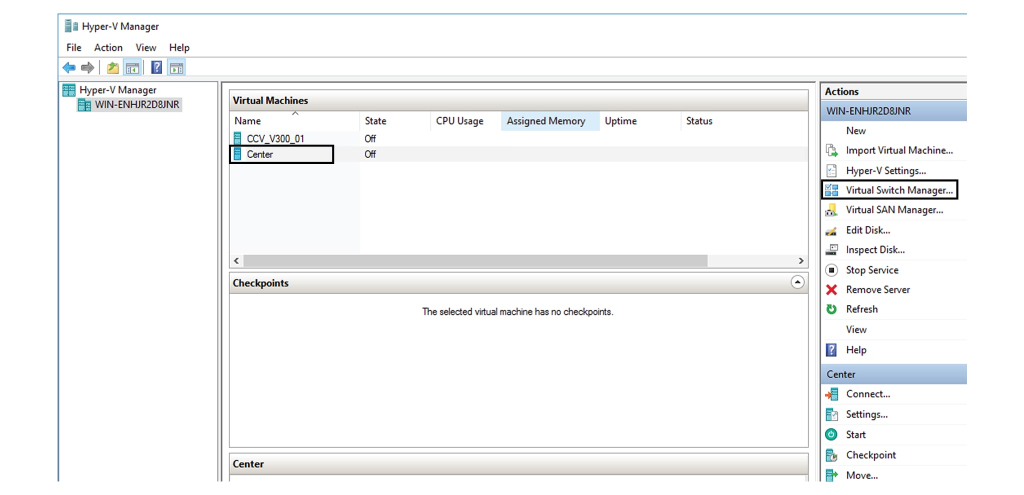Click the Forward arrow toolbar icon
Viewport: 1024px width, 495px height.
[x=88, y=67]
